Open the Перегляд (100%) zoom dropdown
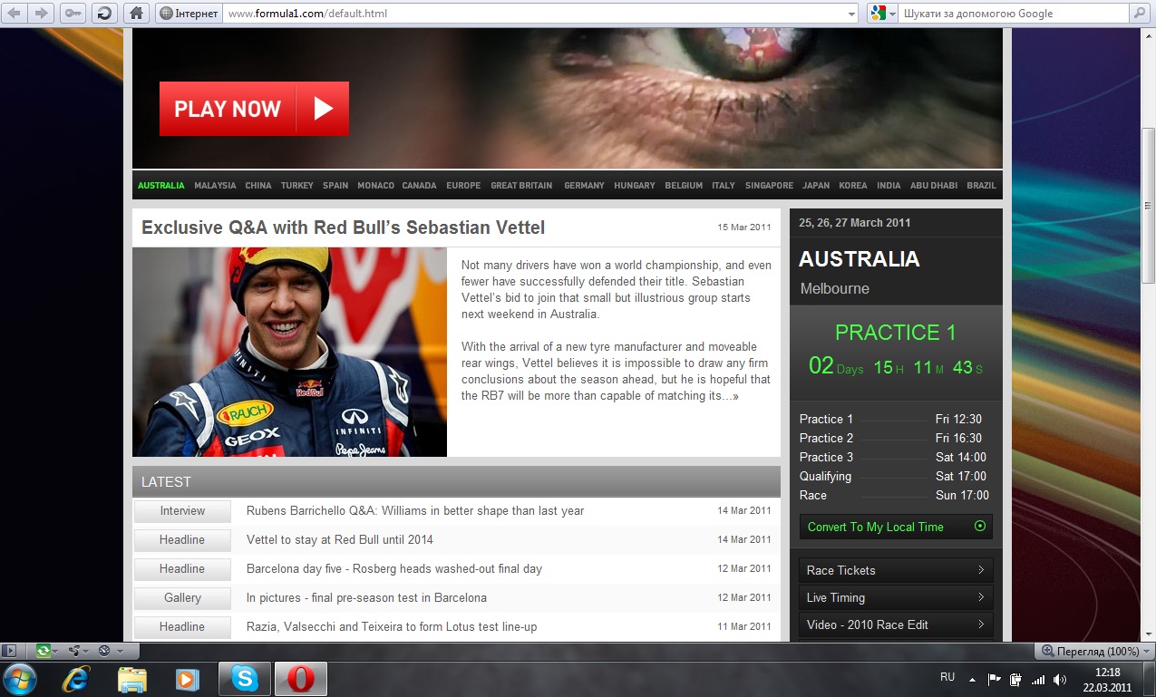The width and height of the screenshot is (1156, 697). pos(1093,651)
